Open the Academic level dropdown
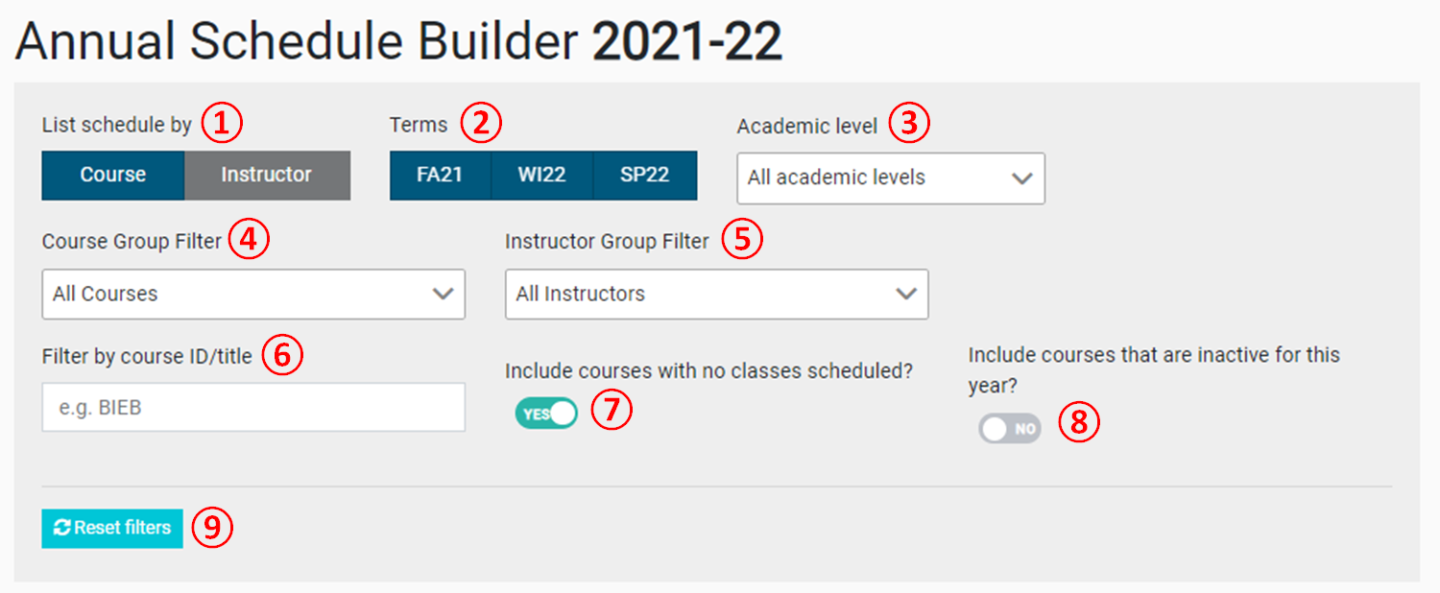 [x=889, y=178]
